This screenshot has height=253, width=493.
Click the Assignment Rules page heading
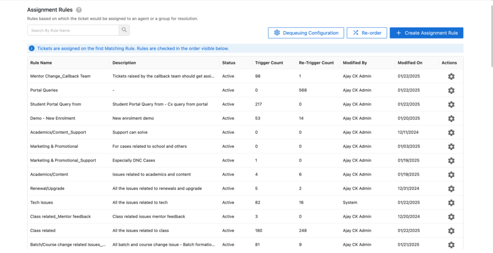point(50,10)
